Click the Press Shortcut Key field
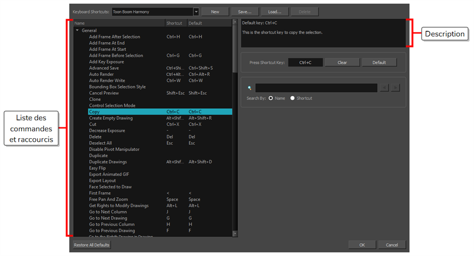This screenshot has height=256, width=474. tap(305, 62)
